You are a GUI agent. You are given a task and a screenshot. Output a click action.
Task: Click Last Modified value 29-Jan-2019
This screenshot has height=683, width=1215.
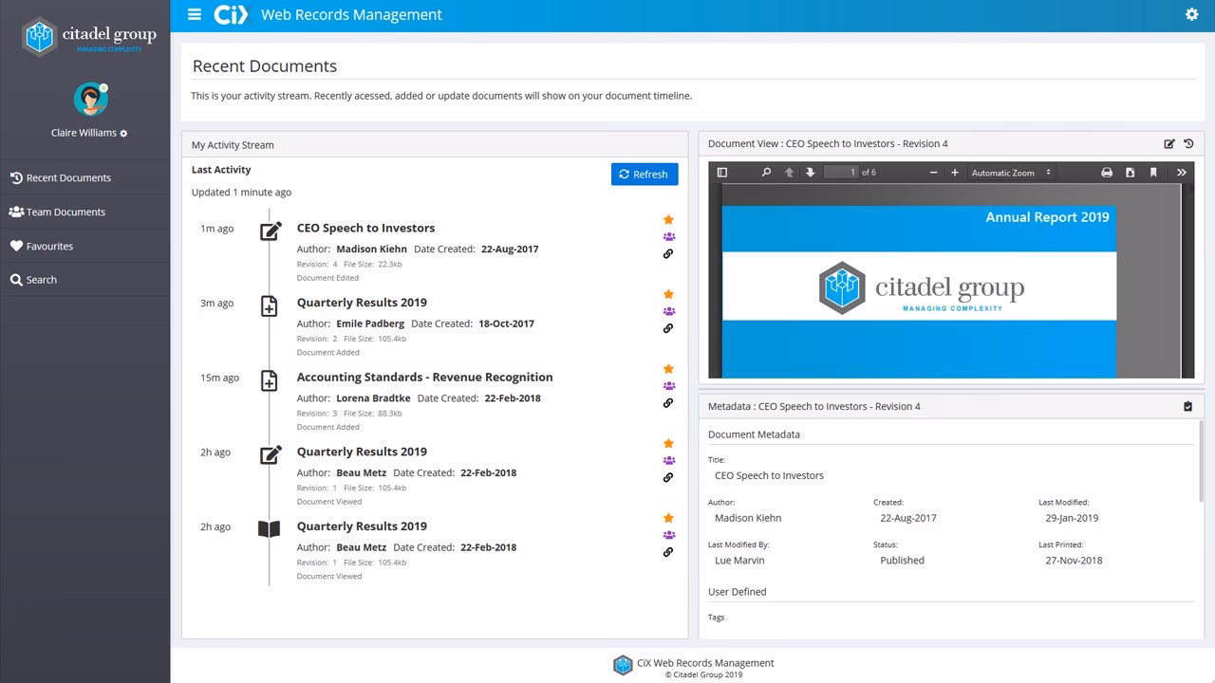1072,519
